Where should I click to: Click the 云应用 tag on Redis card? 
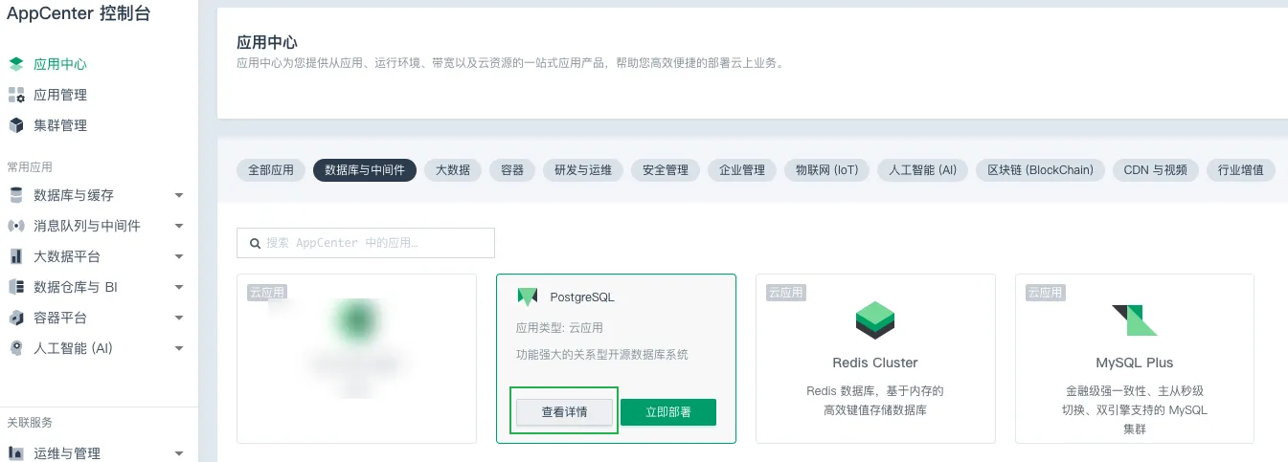pos(785,293)
